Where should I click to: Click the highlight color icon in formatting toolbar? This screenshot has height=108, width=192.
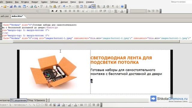click(x=116, y=11)
